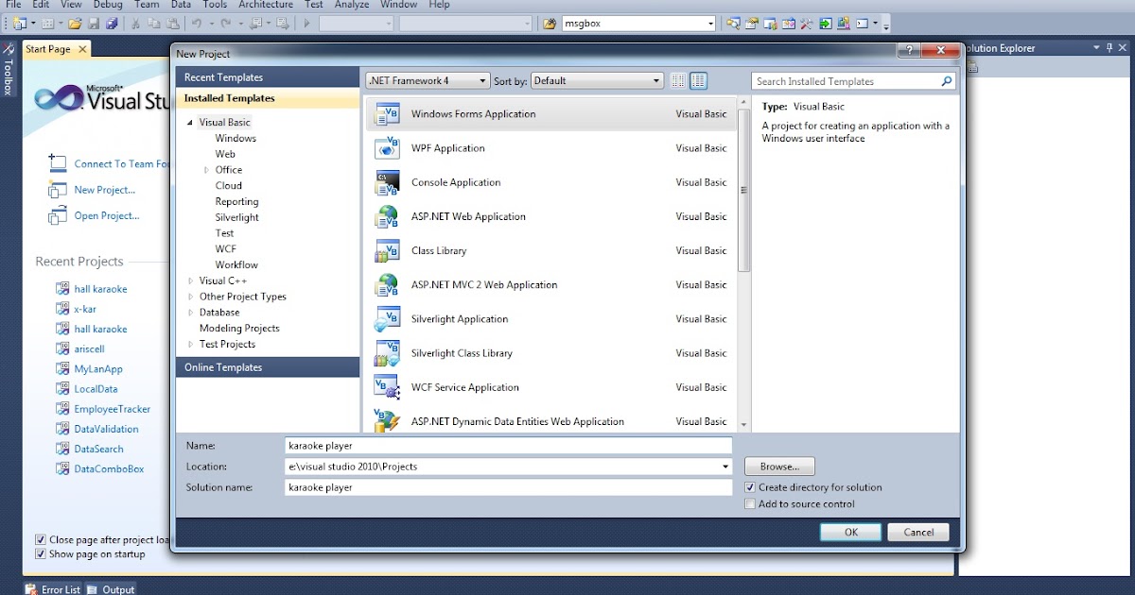Click the Class Library template icon

point(387,250)
